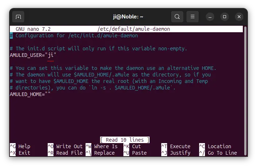Close the ji@Noble terminal window

point(239,17)
